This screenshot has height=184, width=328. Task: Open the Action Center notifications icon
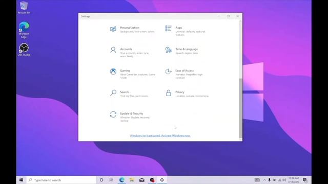305,180
